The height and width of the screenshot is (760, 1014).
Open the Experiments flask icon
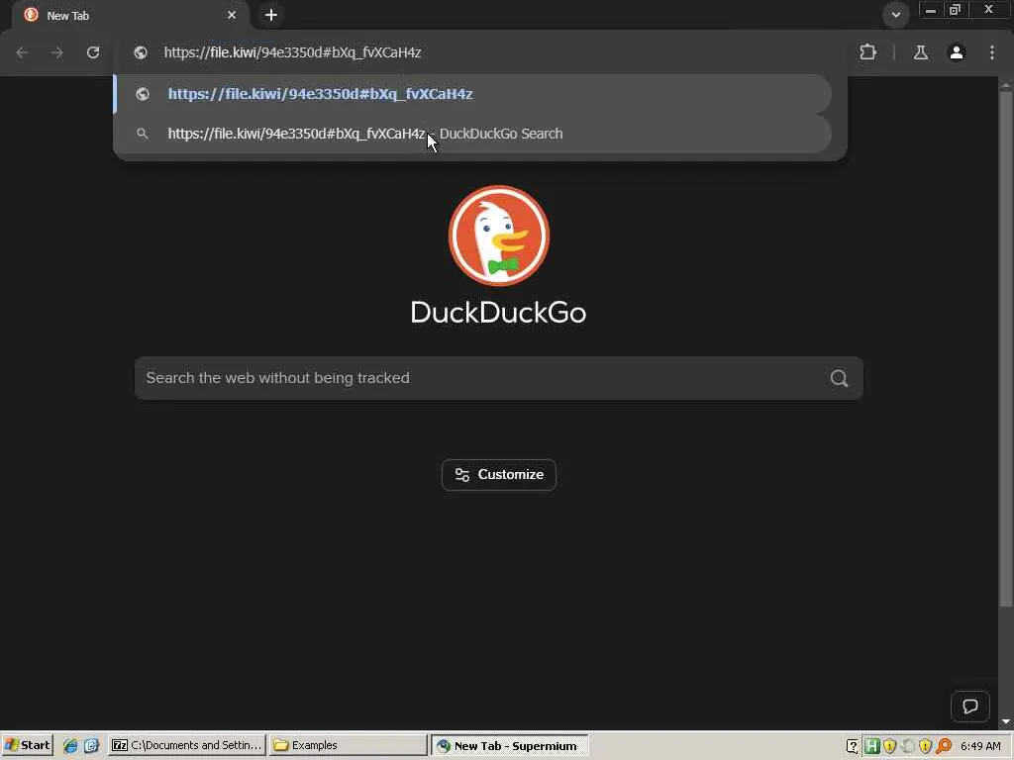coord(920,52)
